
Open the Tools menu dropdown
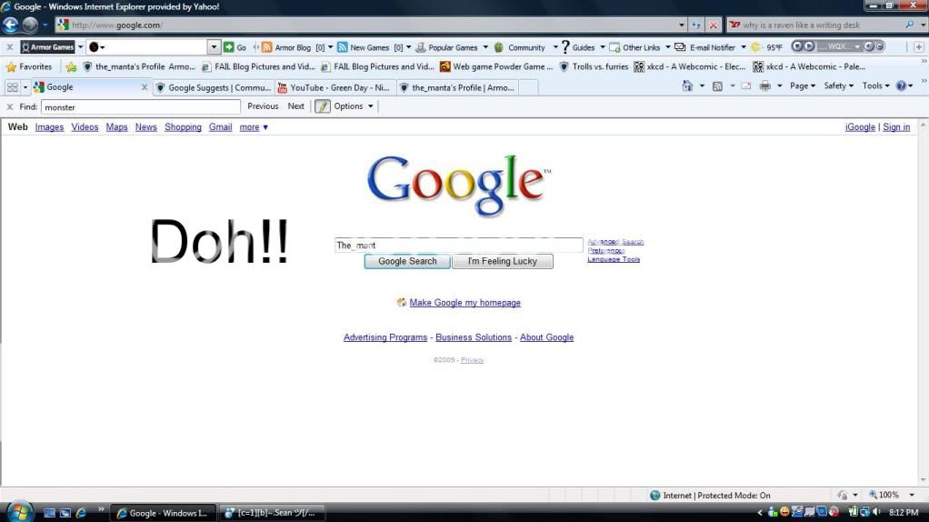click(875, 85)
